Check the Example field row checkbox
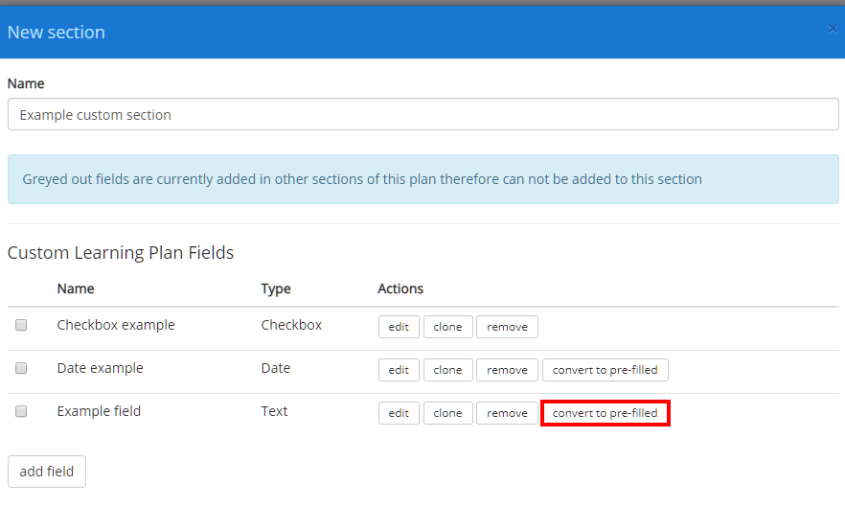This screenshot has height=507, width=845. [21, 411]
